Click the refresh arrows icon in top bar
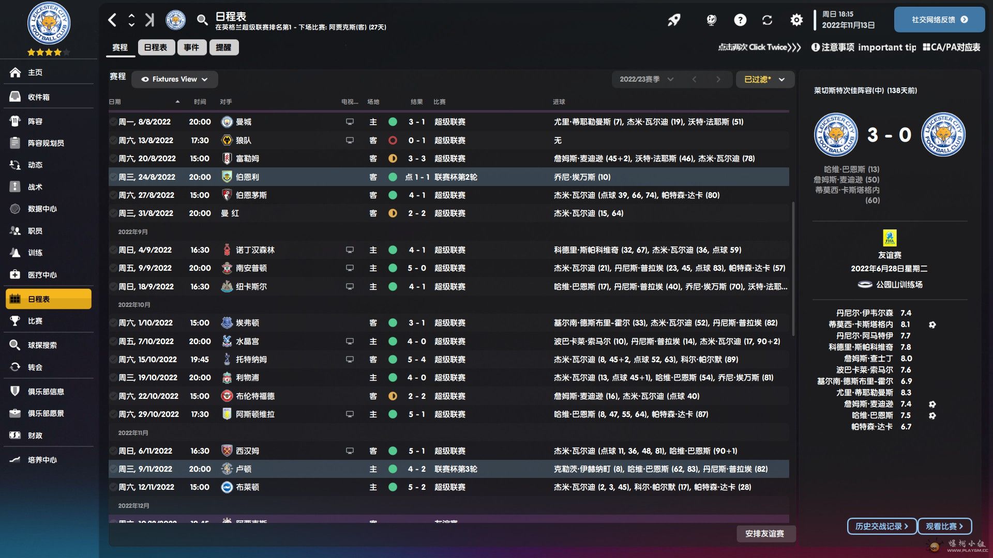Viewport: 993px width, 558px height. [767, 20]
